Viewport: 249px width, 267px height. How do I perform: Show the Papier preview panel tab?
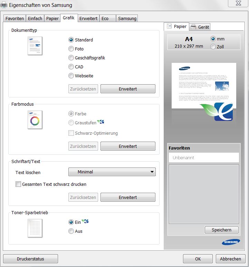[x=176, y=27]
